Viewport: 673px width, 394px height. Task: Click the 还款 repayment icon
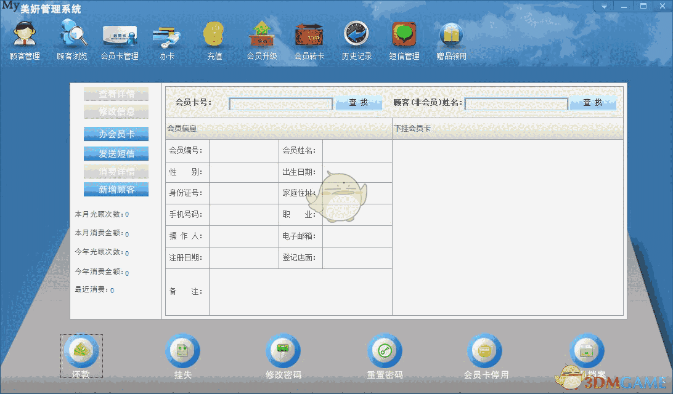coord(81,351)
